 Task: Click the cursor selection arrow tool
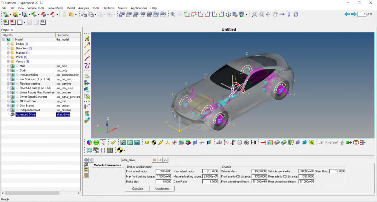coord(103,143)
